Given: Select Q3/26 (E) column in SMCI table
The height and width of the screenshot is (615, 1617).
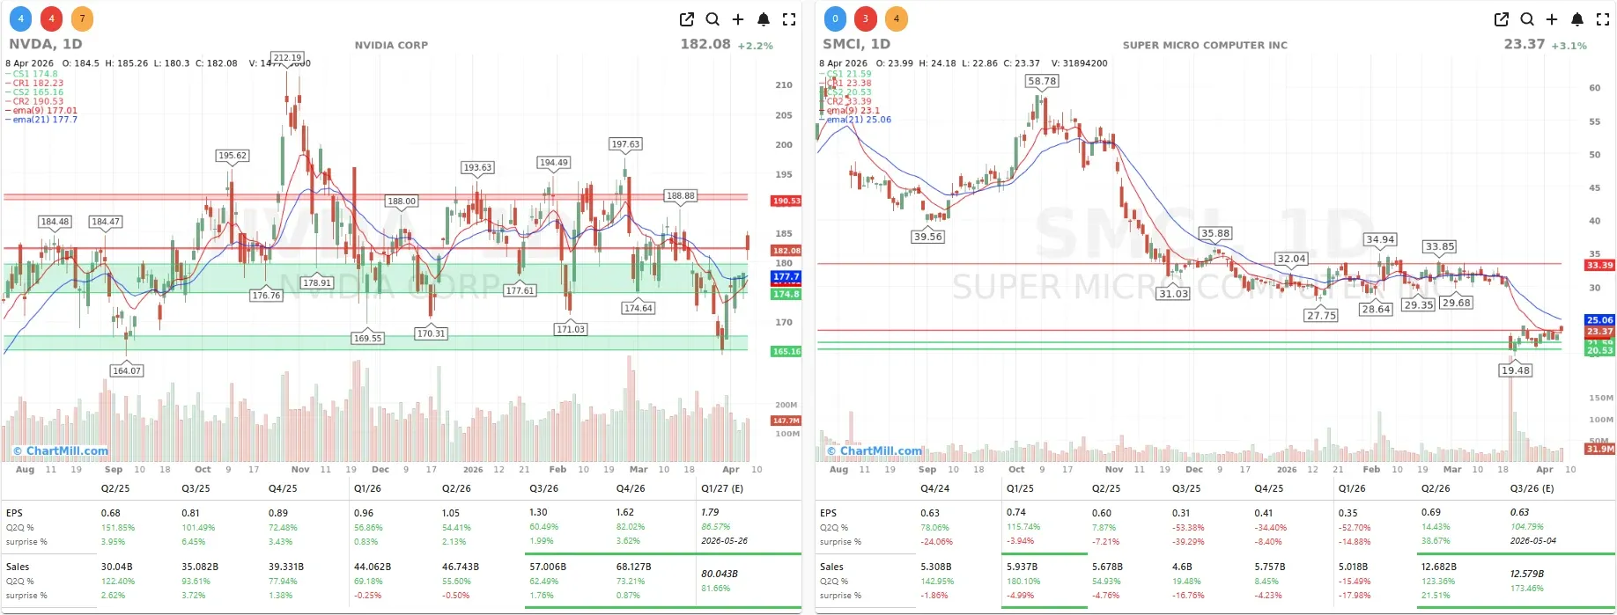Looking at the screenshot, I should [x=1532, y=488].
